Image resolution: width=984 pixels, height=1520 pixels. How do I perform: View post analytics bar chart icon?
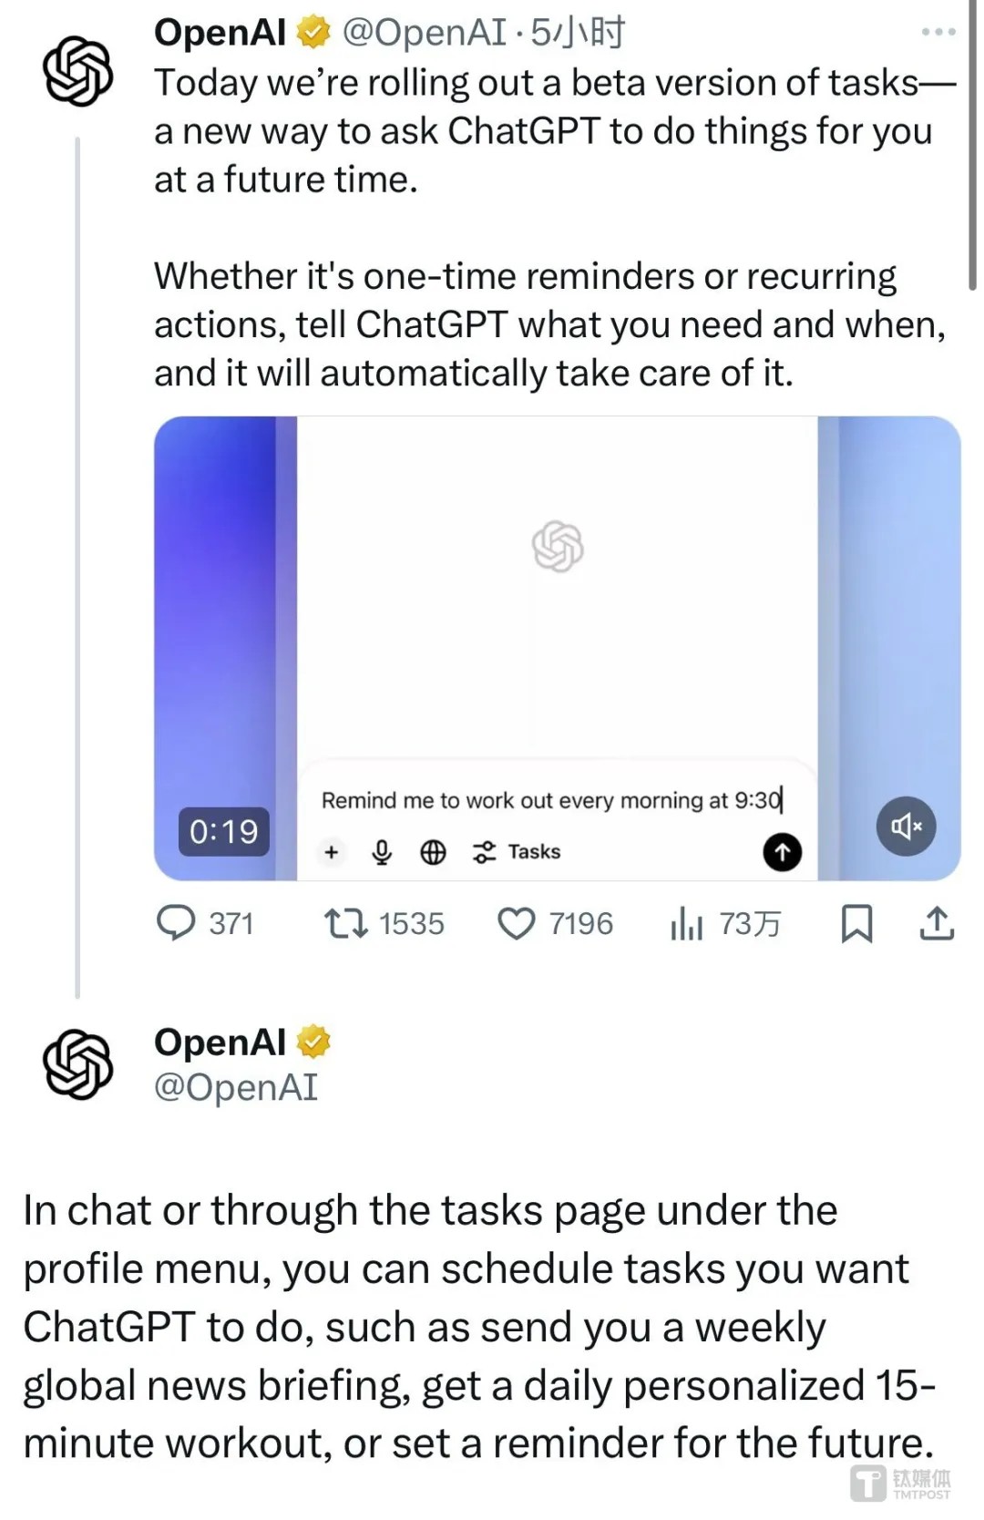point(686,923)
